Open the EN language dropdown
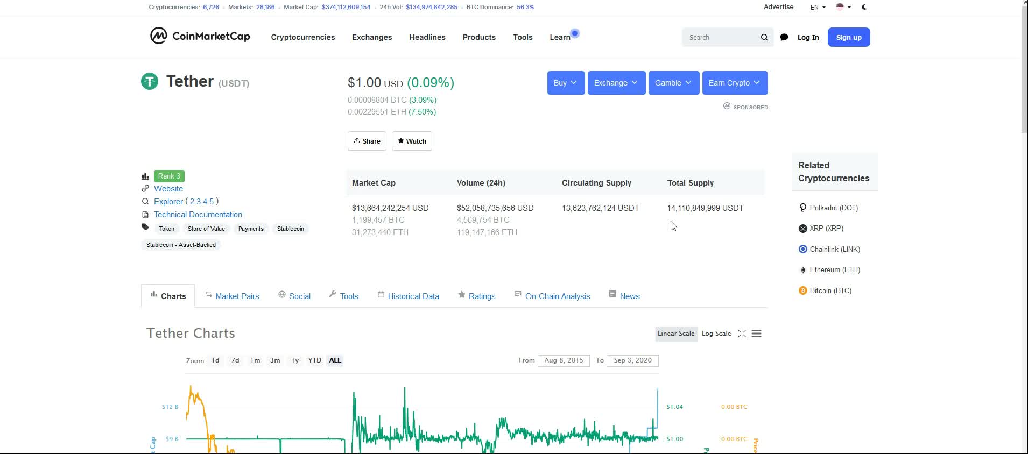Screen dimensions: 1028x454 pos(818,7)
